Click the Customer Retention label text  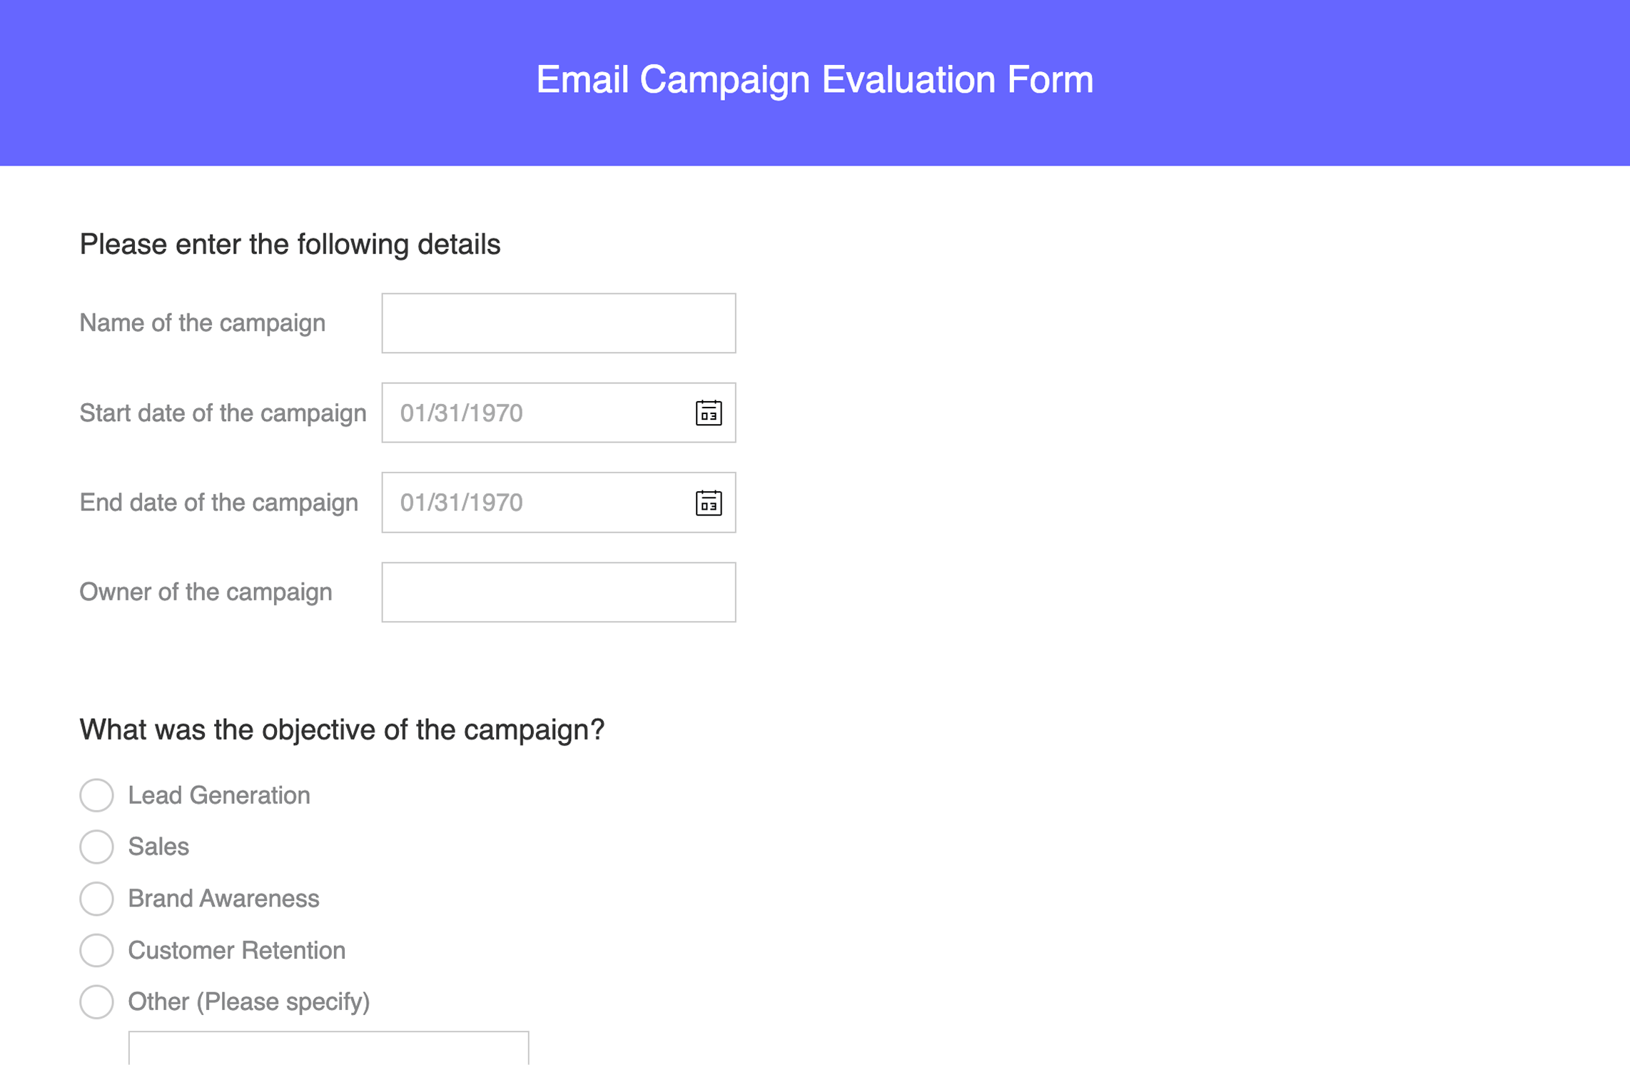click(x=236, y=950)
